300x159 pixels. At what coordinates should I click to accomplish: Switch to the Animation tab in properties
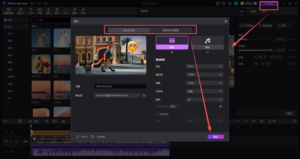[x=253, y=11]
